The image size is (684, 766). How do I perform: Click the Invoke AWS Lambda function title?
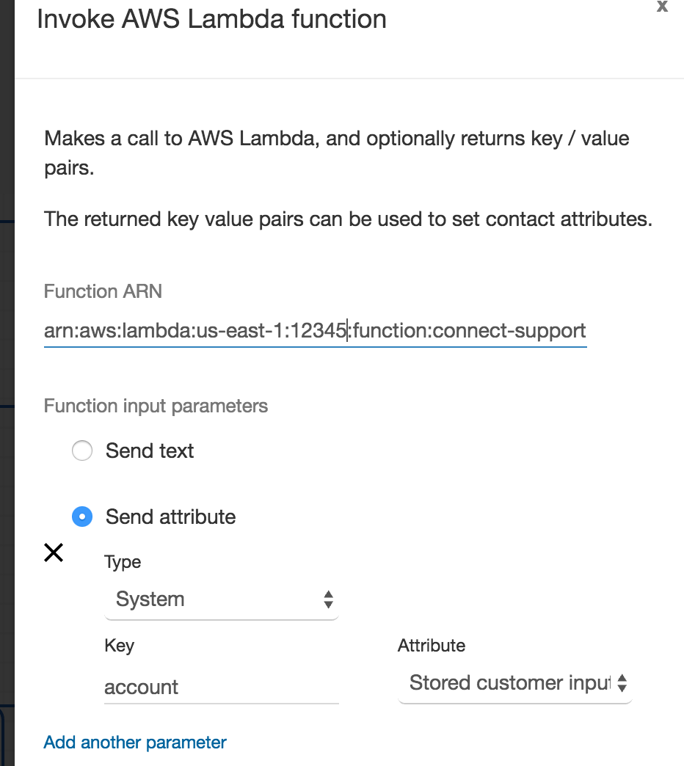211,19
